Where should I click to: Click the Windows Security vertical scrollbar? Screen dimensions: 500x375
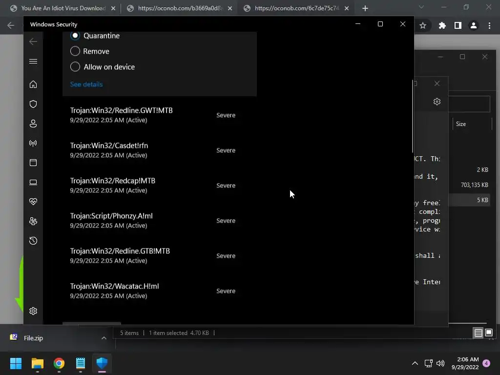click(x=412, y=116)
